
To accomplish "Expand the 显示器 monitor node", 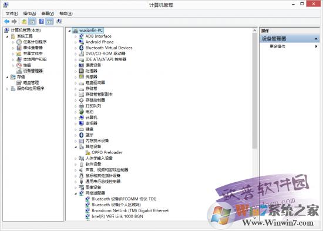I will click(x=76, y=123).
